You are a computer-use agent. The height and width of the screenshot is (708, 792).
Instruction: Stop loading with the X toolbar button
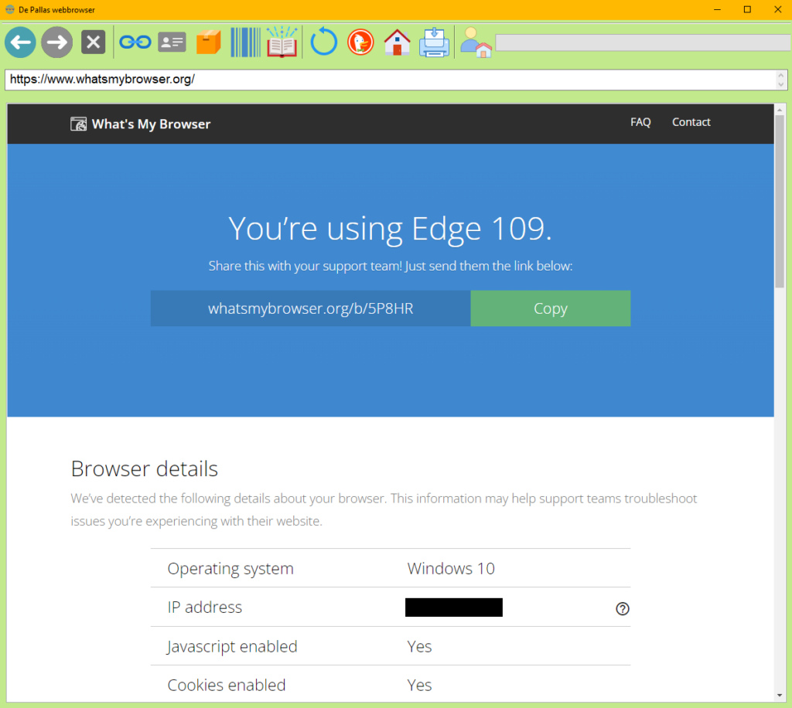pyautogui.click(x=94, y=43)
